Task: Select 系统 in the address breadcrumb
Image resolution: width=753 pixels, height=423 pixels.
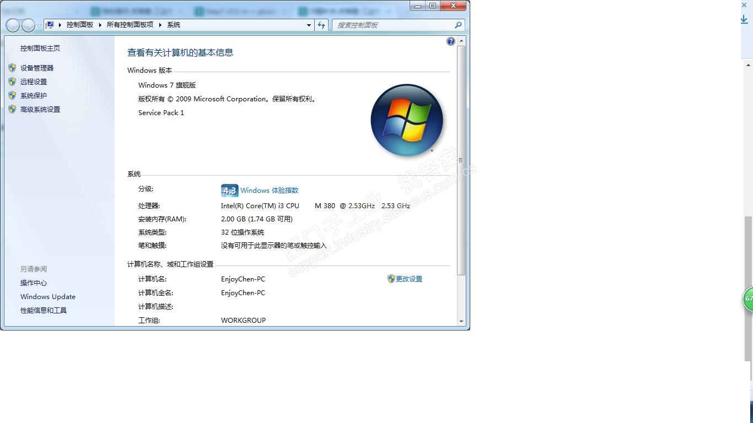Action: (x=174, y=25)
